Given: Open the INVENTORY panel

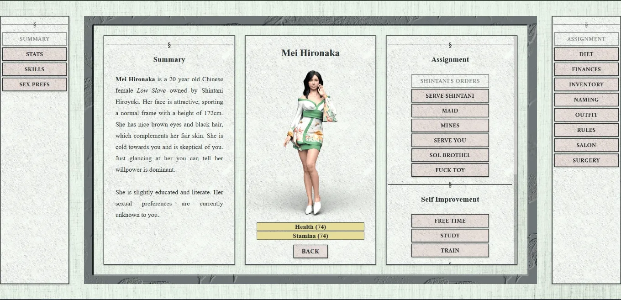Looking at the screenshot, I should click(x=586, y=84).
